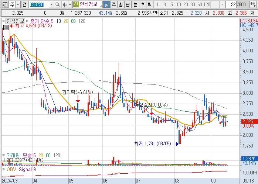This screenshot has width=258, height=184.
Task: Click the 09/13 date label on the axis
Action: [x=248, y=181]
